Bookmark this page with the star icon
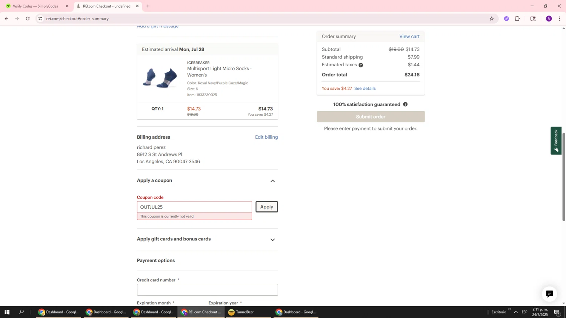The image size is (566, 318). (492, 18)
